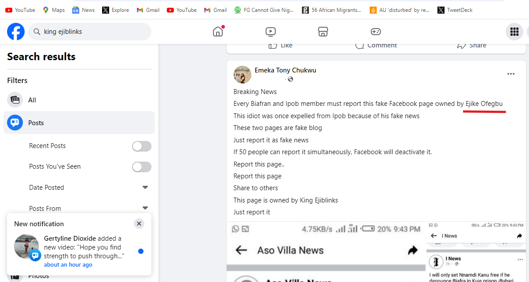Open the Explore X bookmark

pyautogui.click(x=116, y=10)
